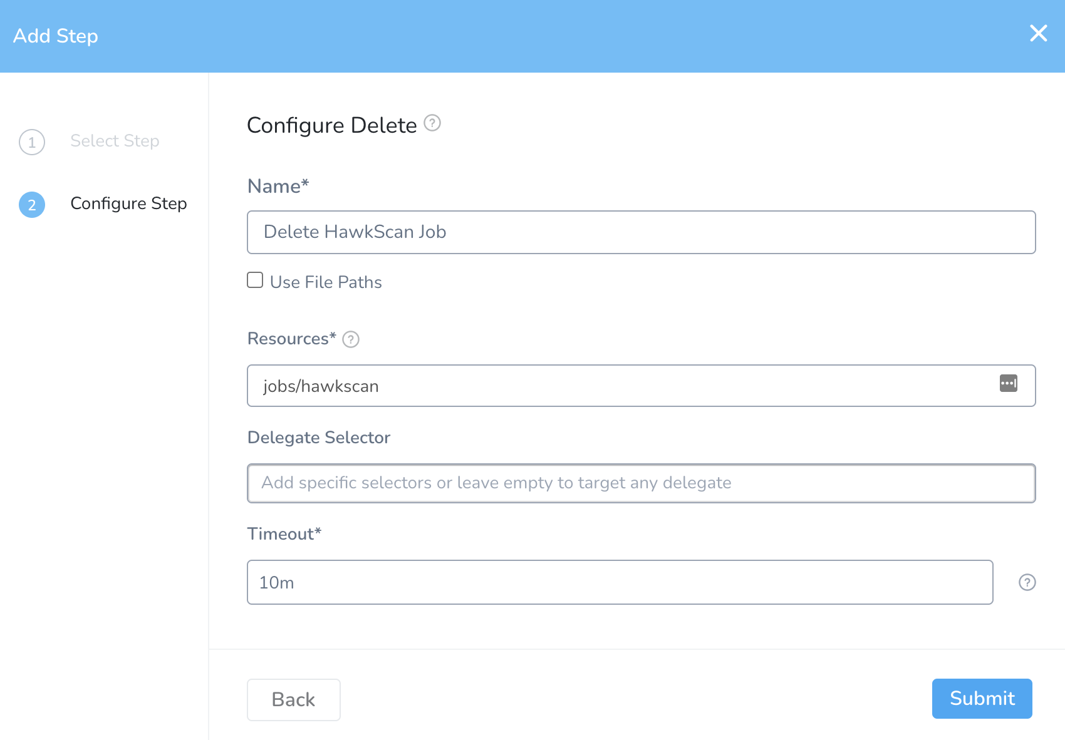This screenshot has height=740, width=1065.
Task: Go Back to step selection
Action: 293,699
